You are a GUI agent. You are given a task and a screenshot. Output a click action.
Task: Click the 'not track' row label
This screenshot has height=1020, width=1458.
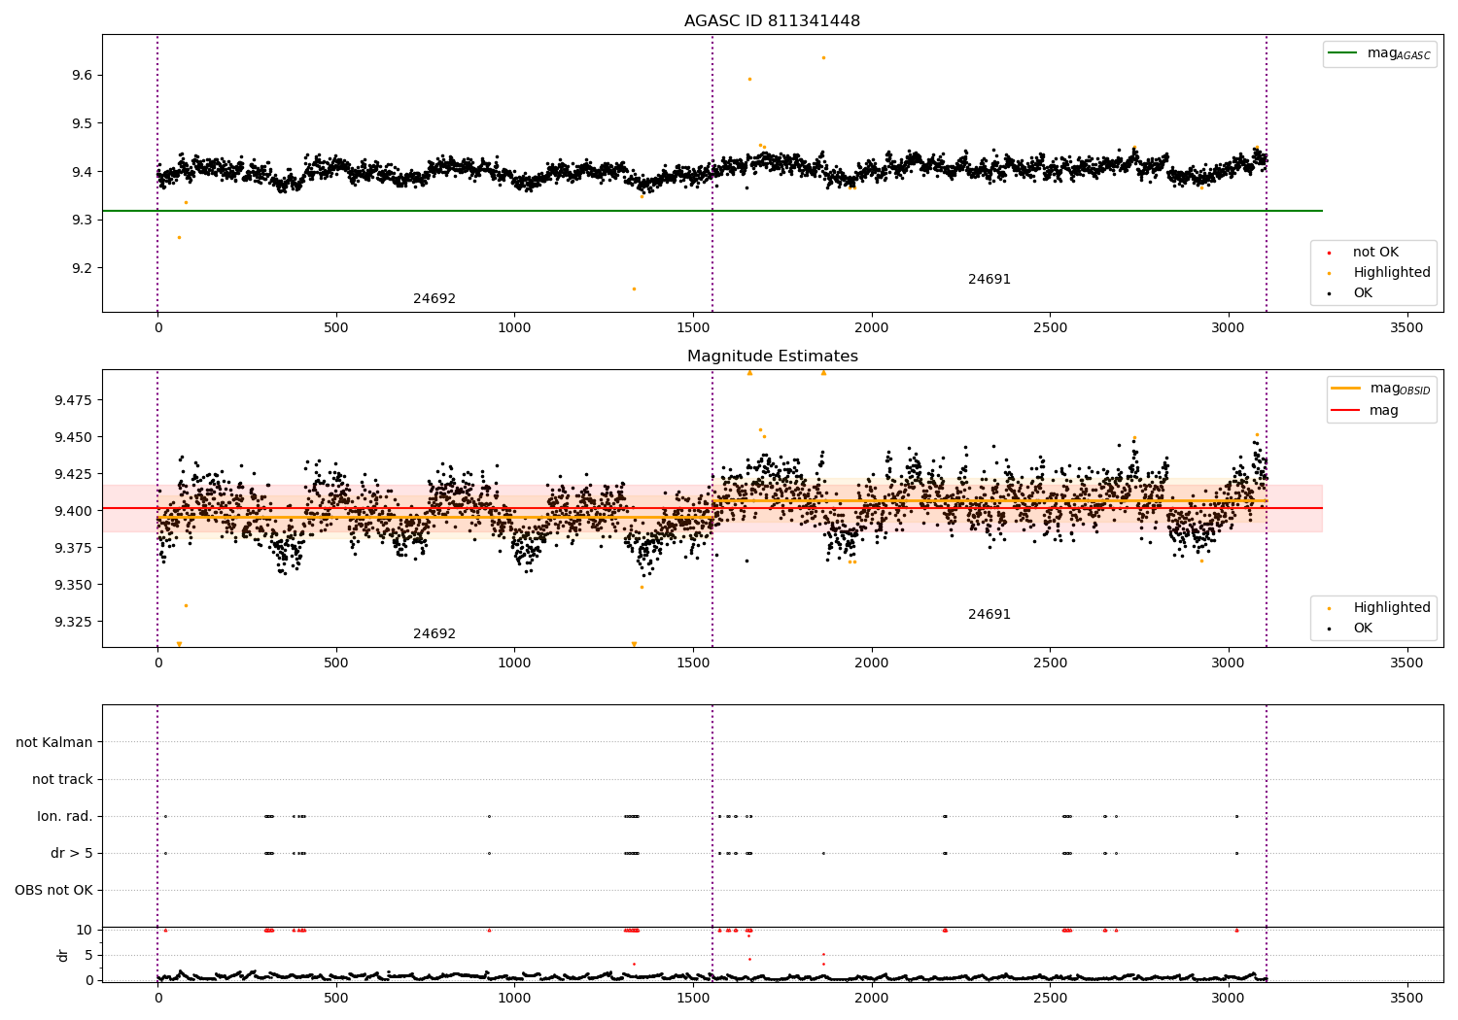(62, 779)
